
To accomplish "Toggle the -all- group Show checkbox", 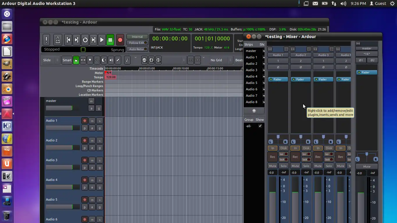I will point(260,126).
